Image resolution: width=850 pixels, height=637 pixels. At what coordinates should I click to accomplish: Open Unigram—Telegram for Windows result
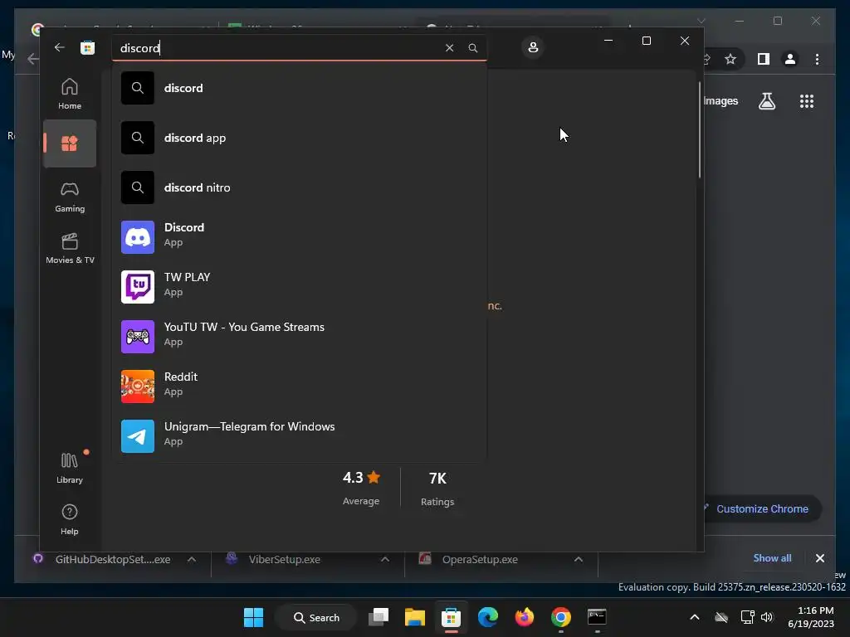point(299,436)
